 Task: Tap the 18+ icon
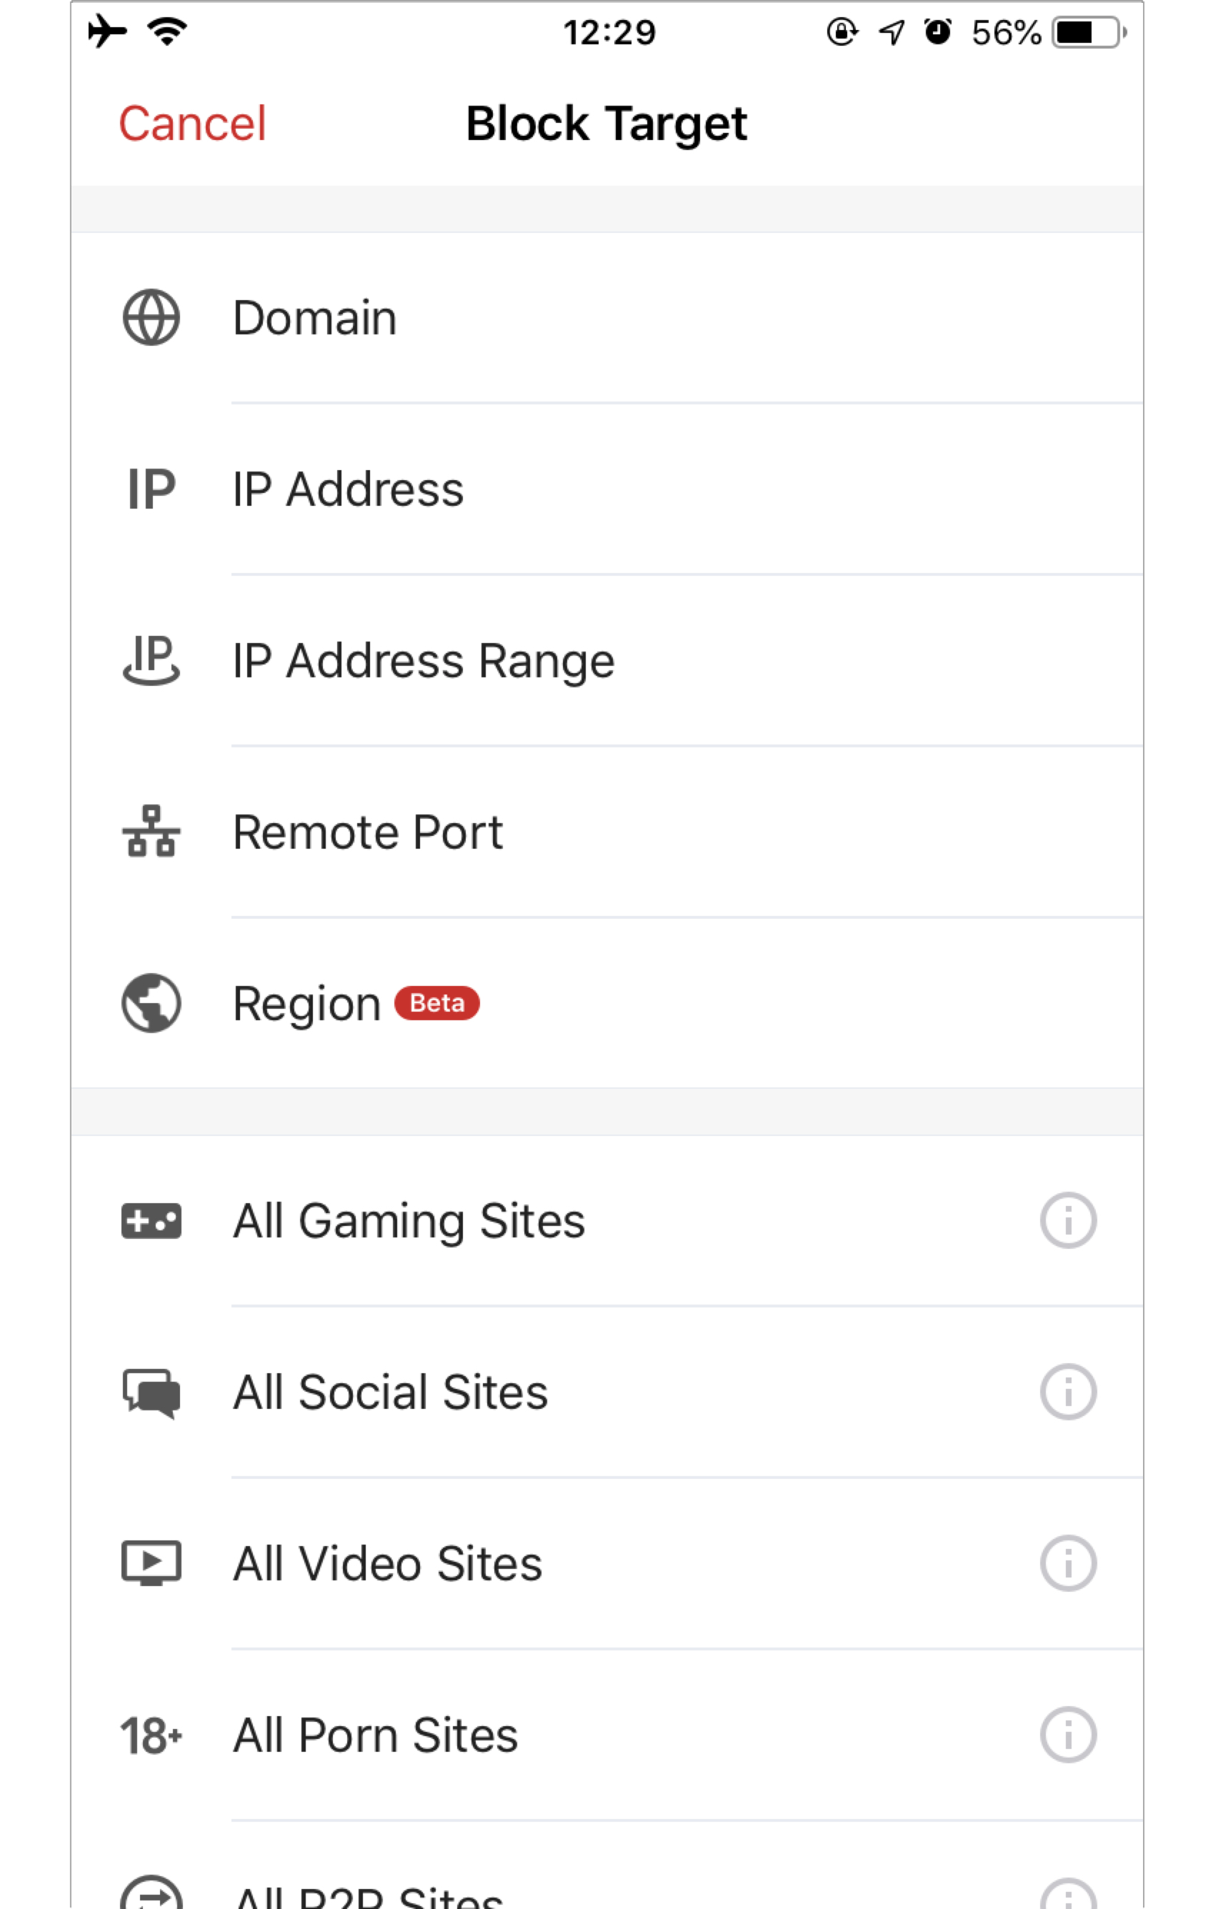[x=151, y=1735]
